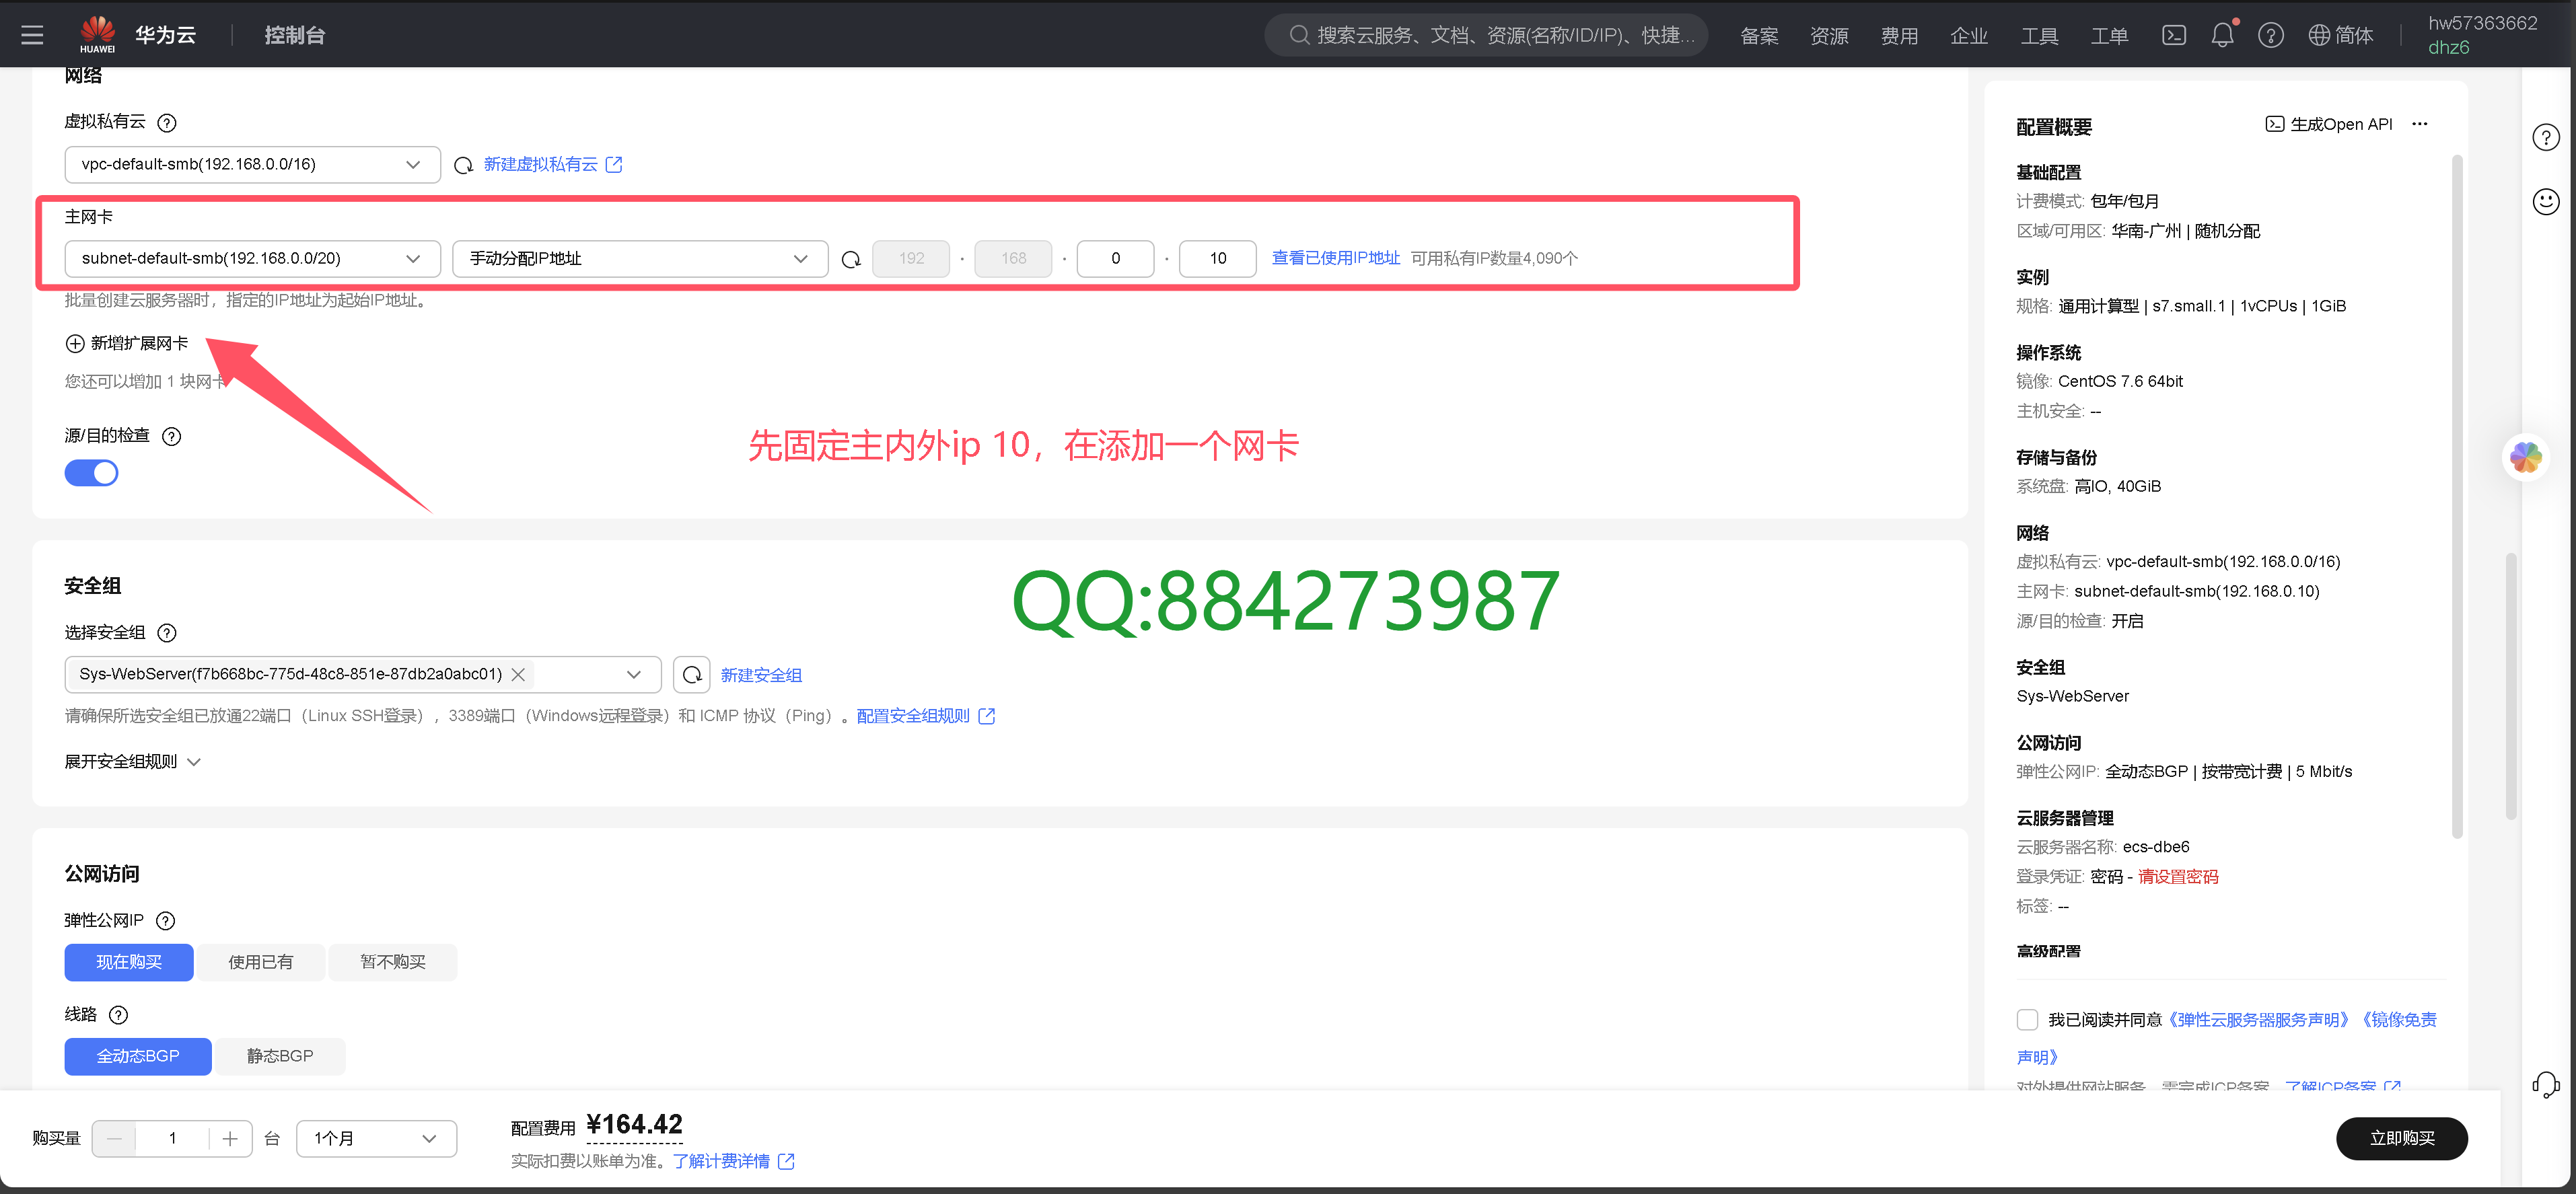The height and width of the screenshot is (1194, 2576).
Task: Open the more options ellipsis in 配置概要
Action: 2419,124
